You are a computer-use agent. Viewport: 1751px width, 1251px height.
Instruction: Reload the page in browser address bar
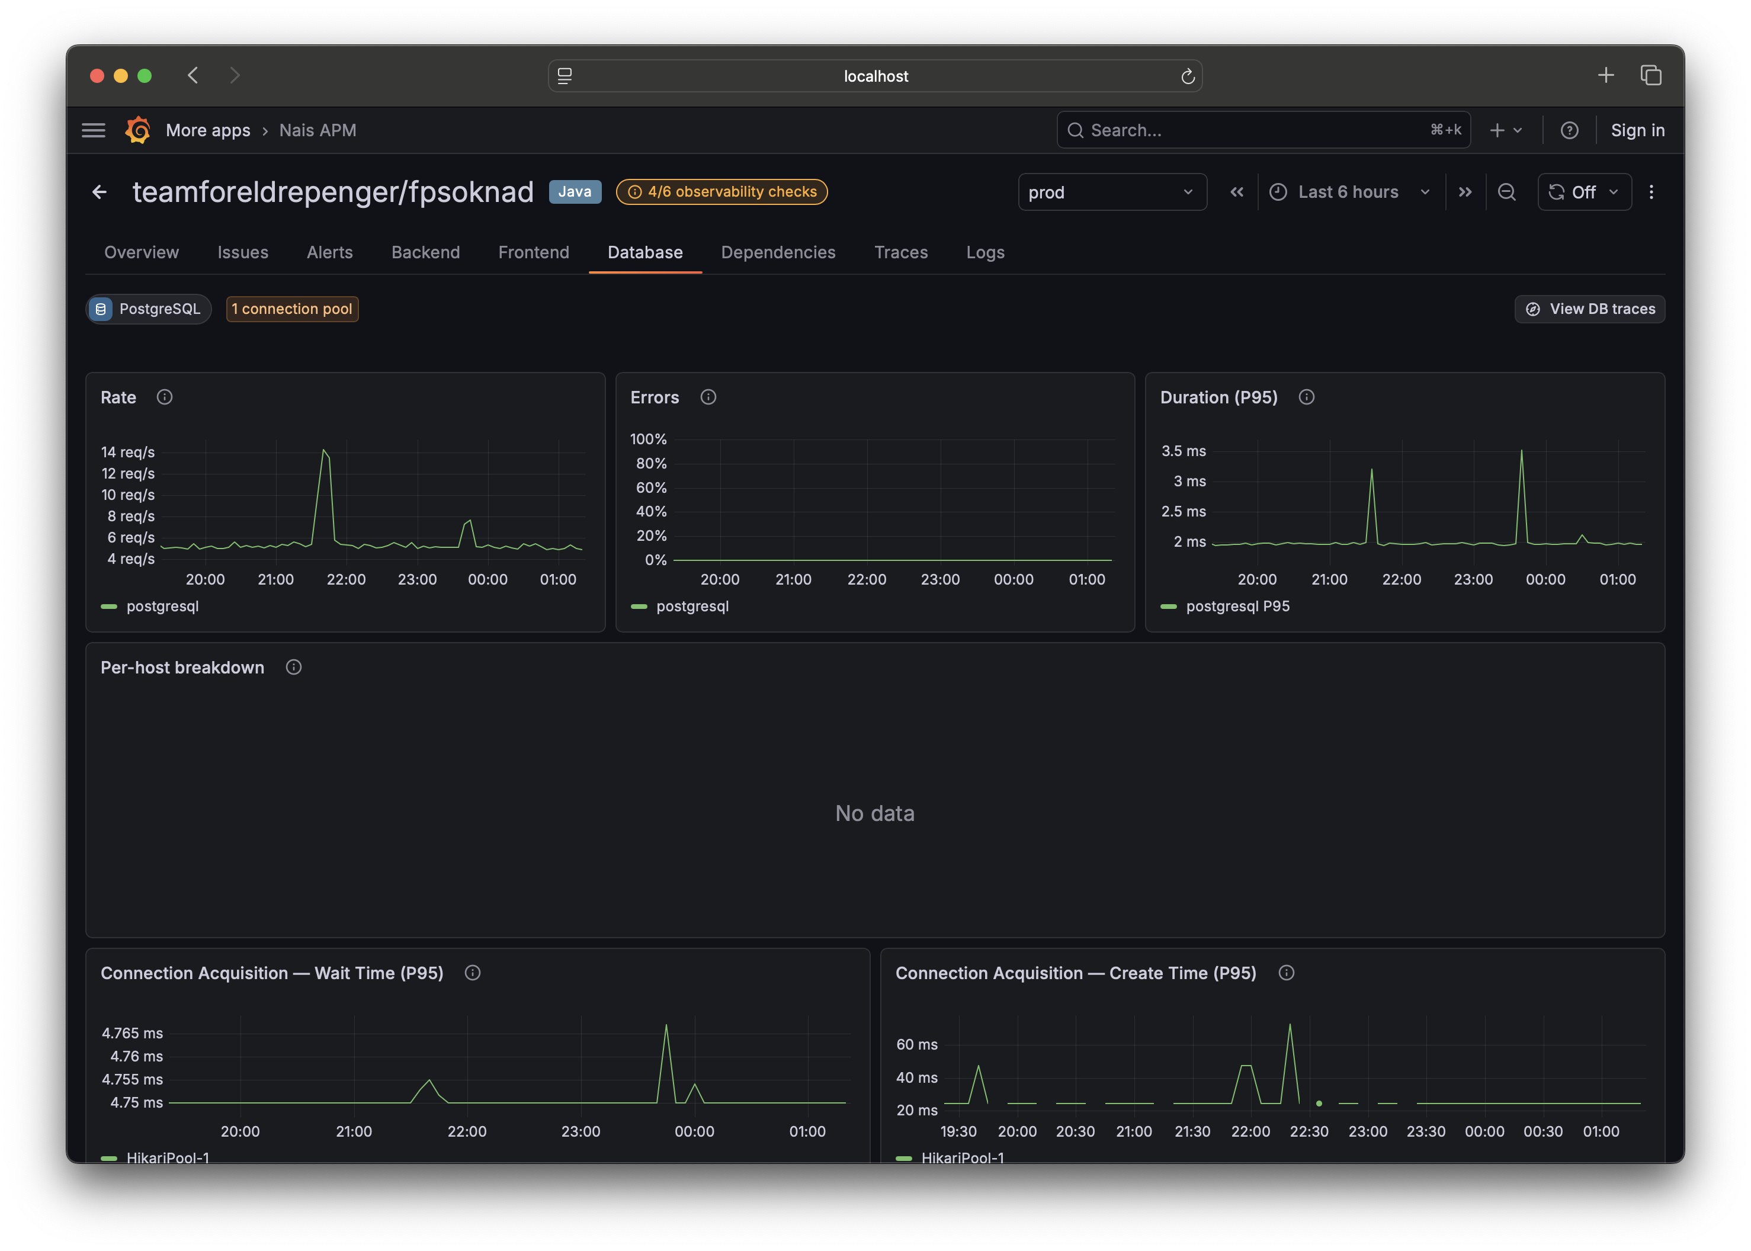tap(1187, 75)
